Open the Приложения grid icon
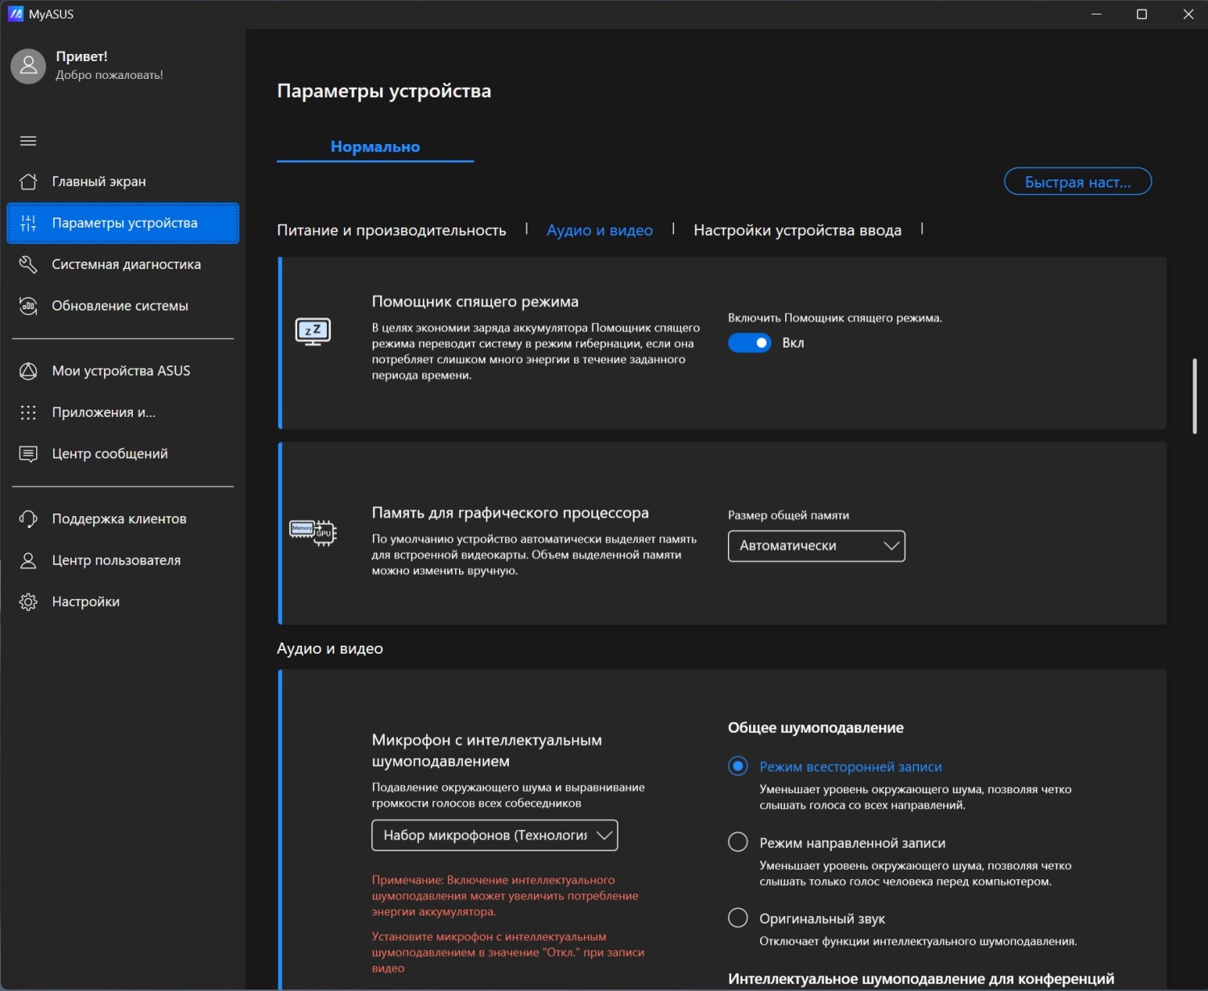 28,413
